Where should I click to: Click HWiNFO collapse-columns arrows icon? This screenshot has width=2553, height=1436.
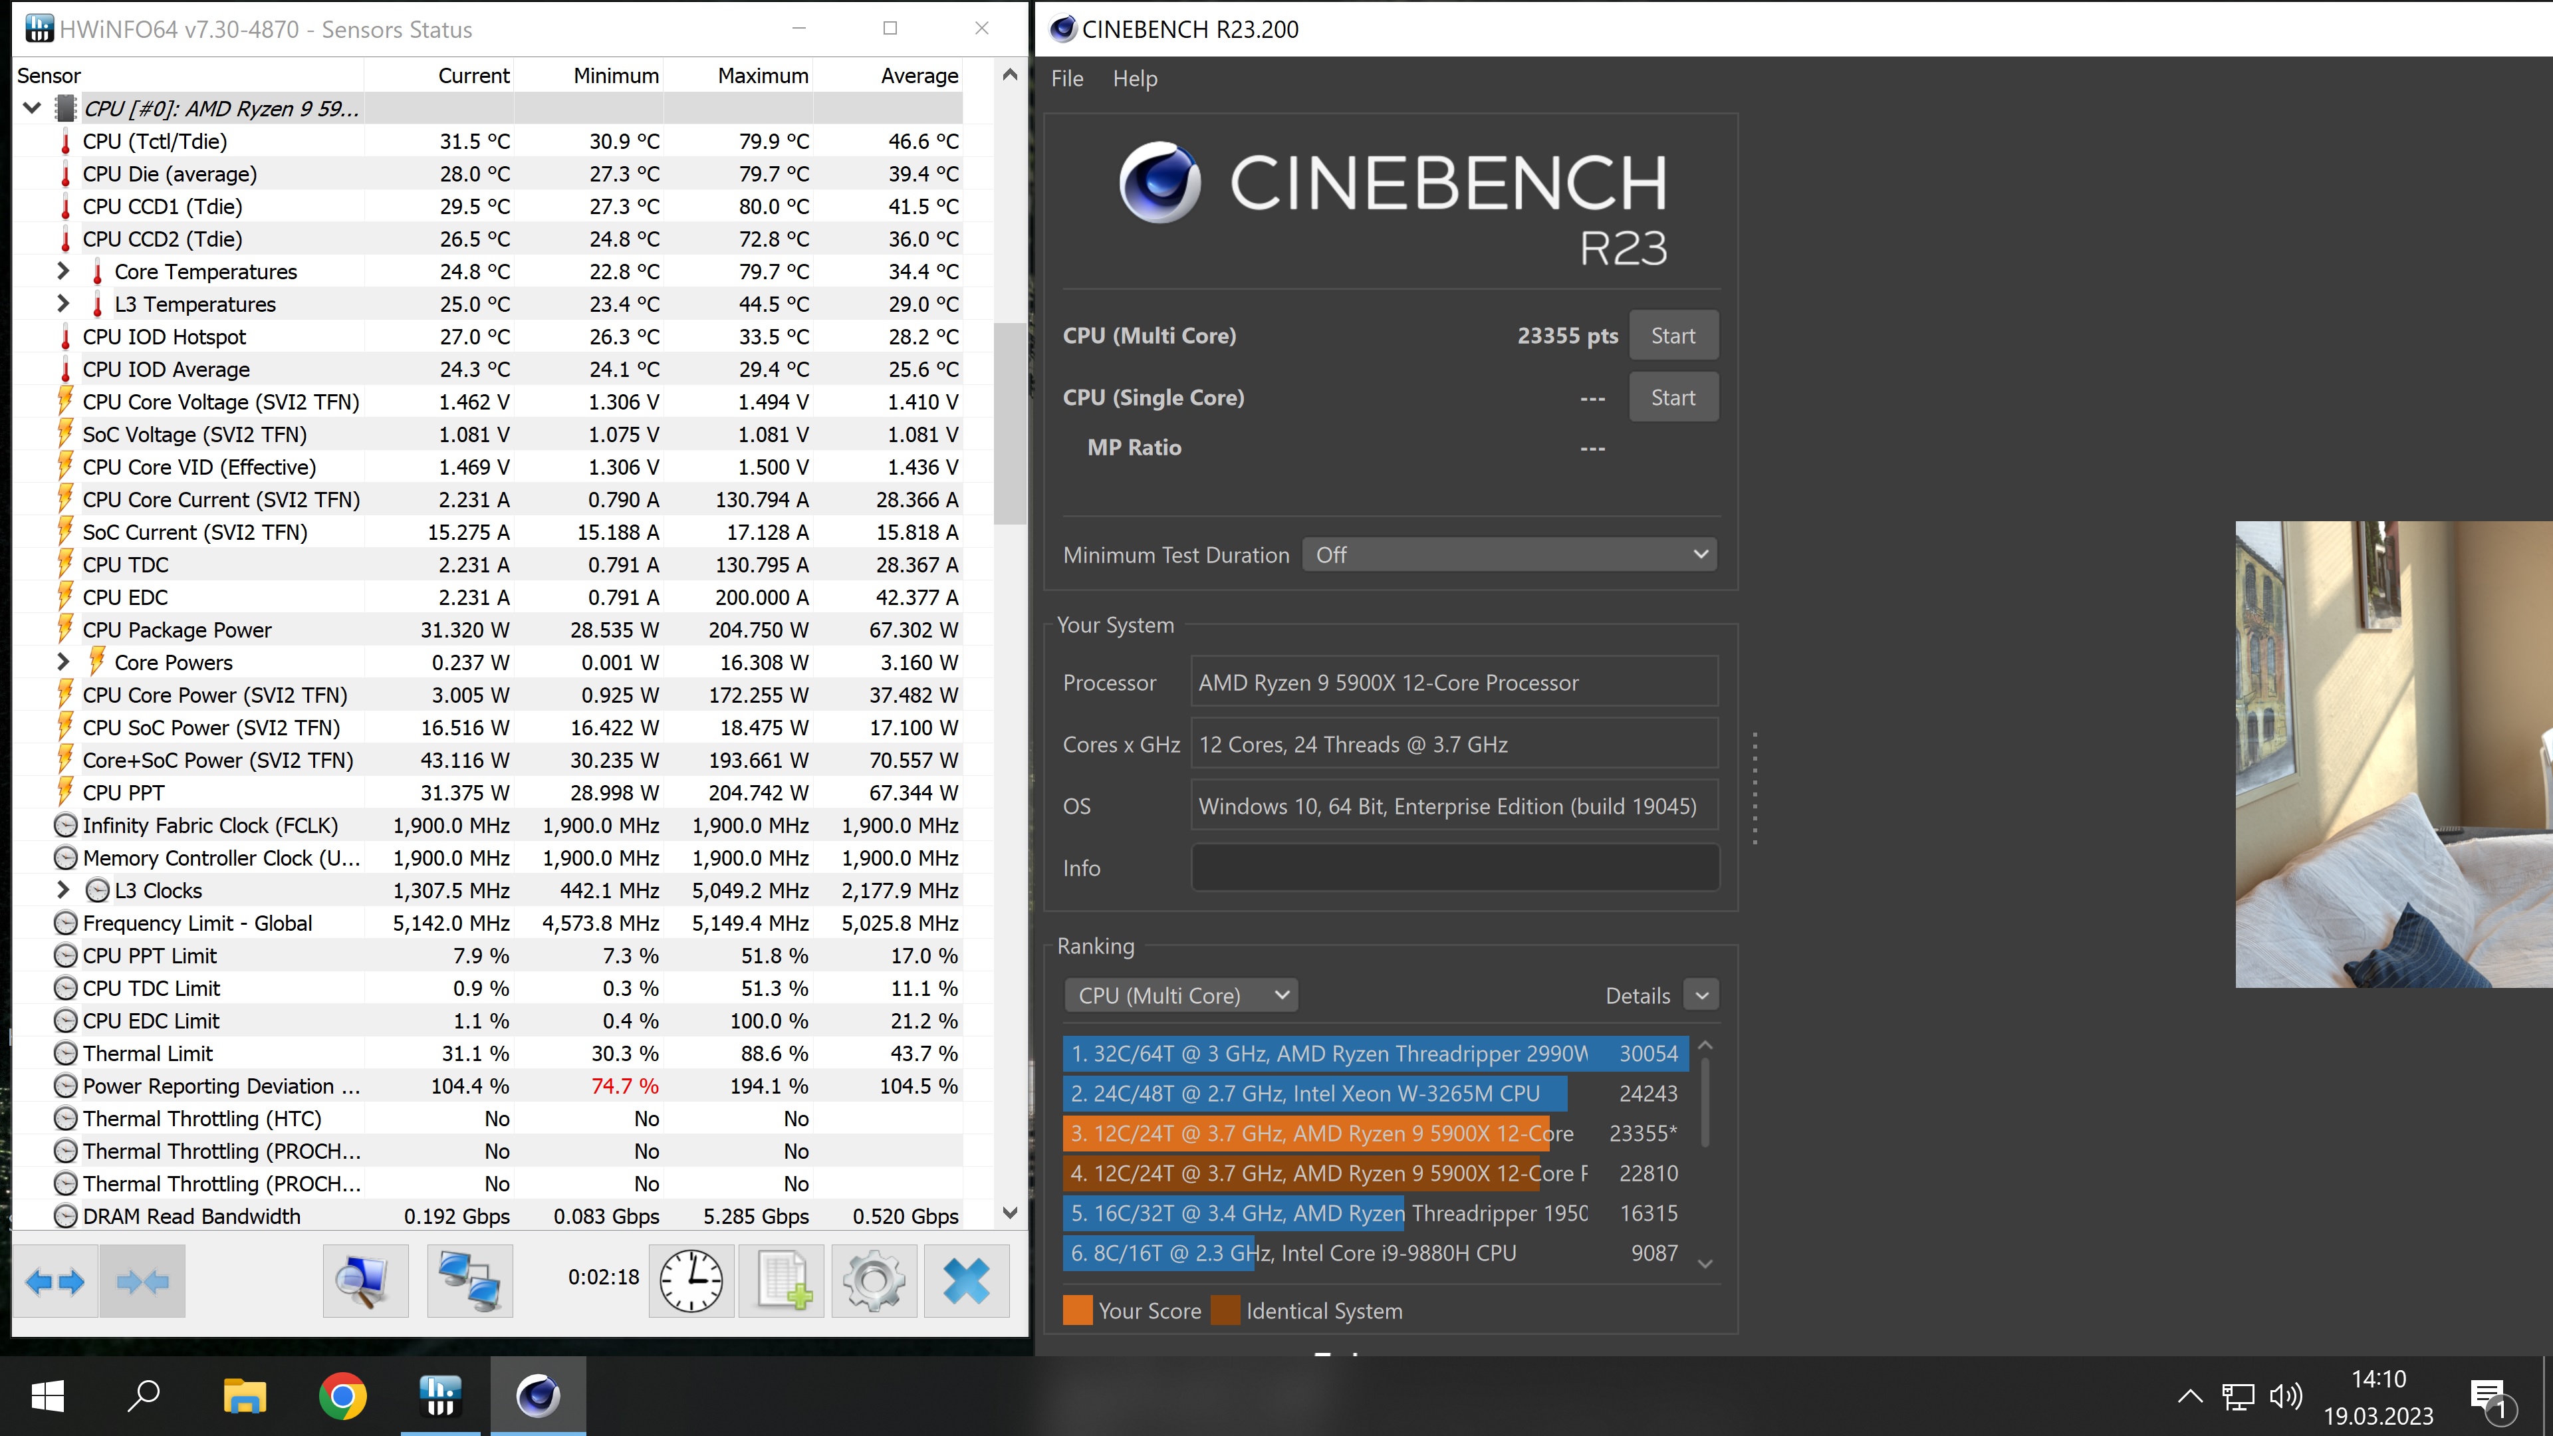click(143, 1281)
